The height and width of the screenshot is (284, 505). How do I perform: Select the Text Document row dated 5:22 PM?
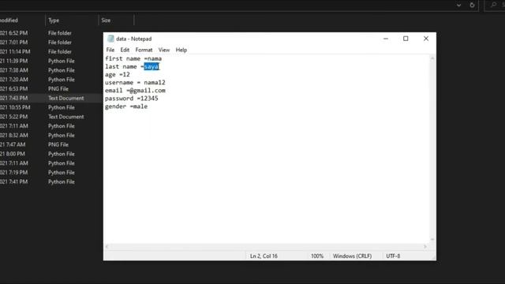point(50,117)
